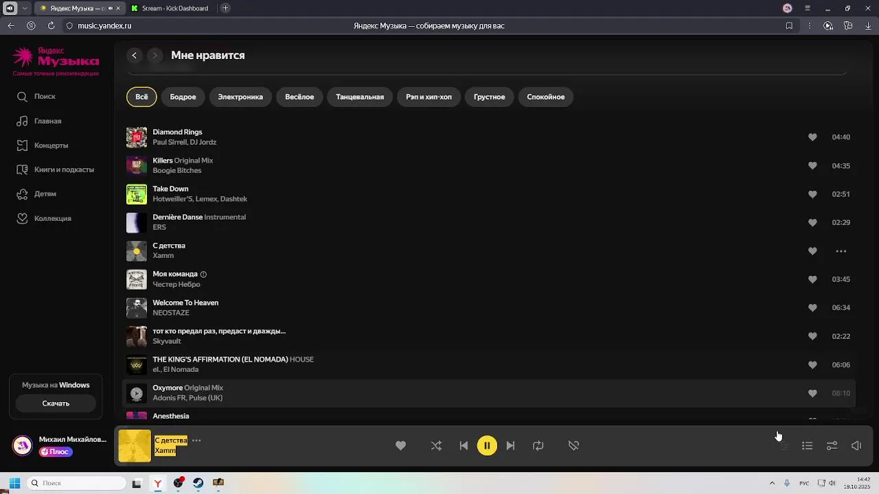The height and width of the screenshot is (494, 879).
Task: Open artist Boogie Bitches link
Action: (x=177, y=170)
